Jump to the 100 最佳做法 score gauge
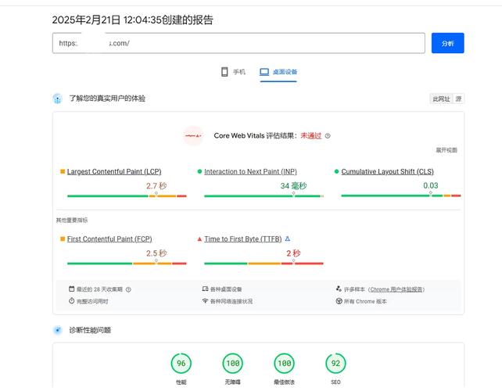This screenshot has width=502, height=391. pos(285,364)
